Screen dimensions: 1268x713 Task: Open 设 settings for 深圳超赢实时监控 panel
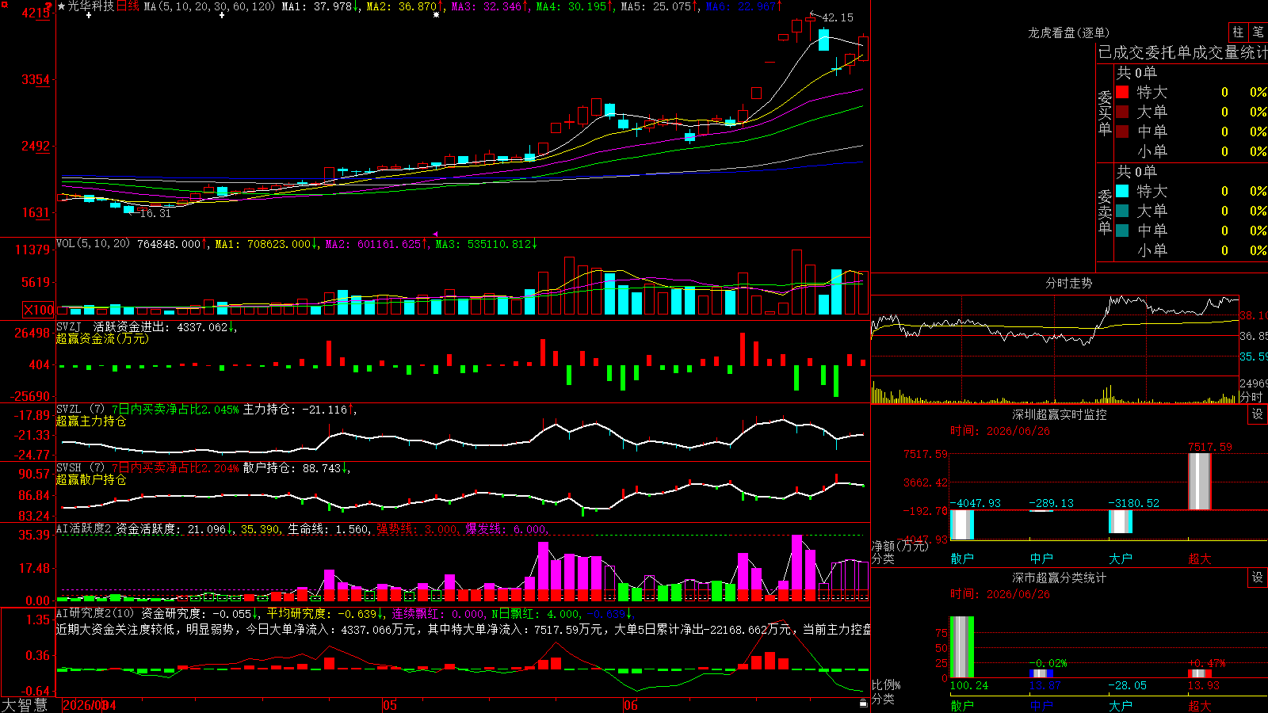1258,414
